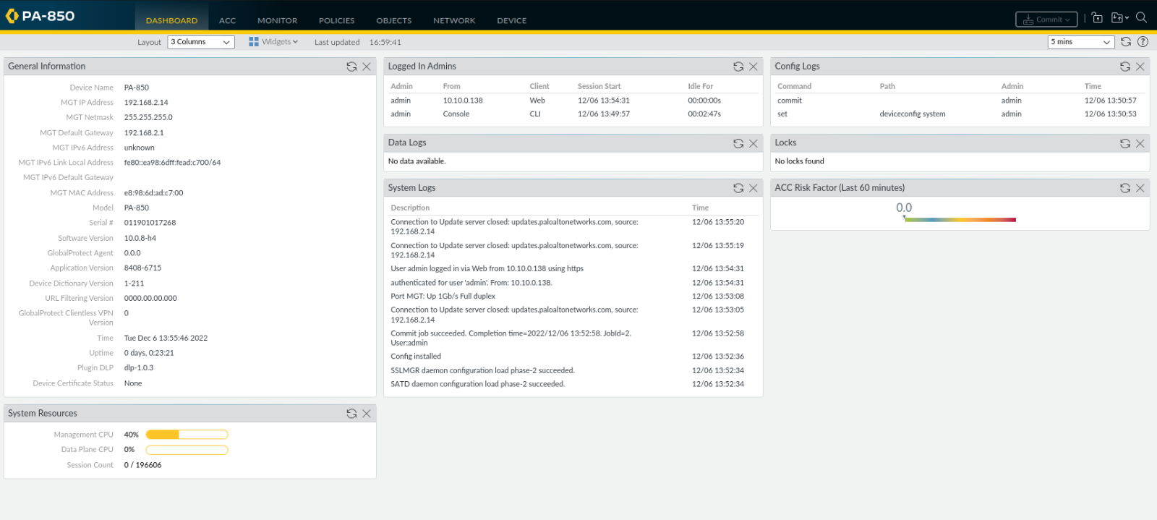Open the configuration import/export folder dropdown

(x=1119, y=18)
